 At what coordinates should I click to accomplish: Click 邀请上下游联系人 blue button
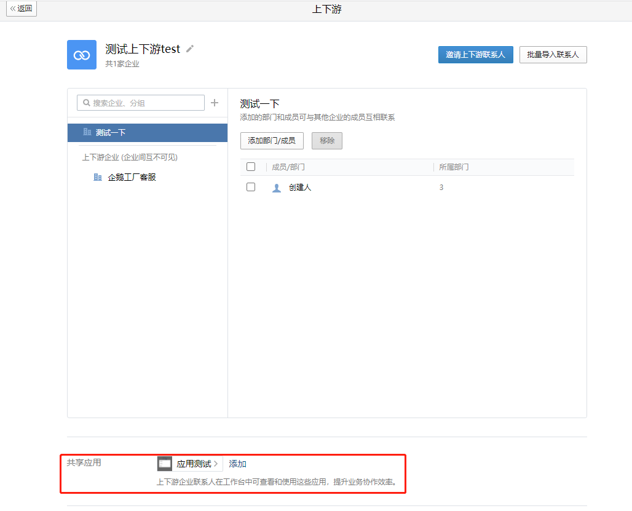pos(475,55)
